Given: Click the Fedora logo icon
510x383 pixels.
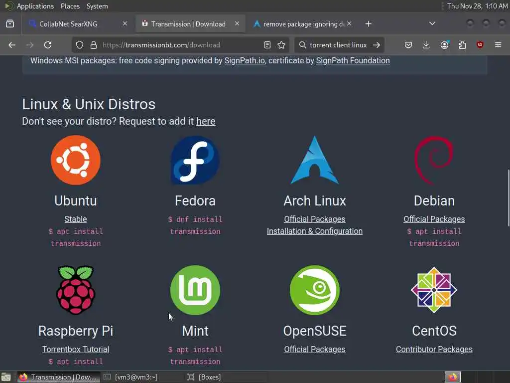Looking at the screenshot, I should (195, 160).
